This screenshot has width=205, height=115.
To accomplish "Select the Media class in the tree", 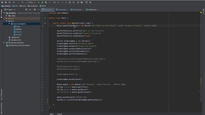I will click(x=18, y=29).
